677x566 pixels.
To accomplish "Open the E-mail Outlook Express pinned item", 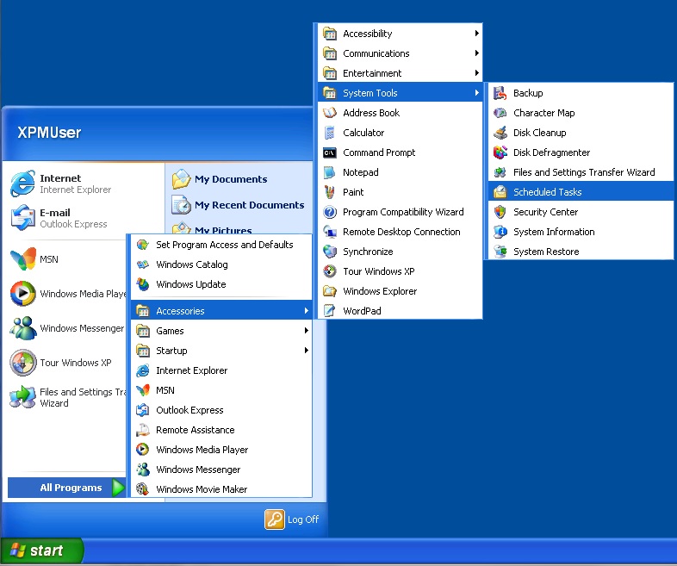I will coord(65,218).
